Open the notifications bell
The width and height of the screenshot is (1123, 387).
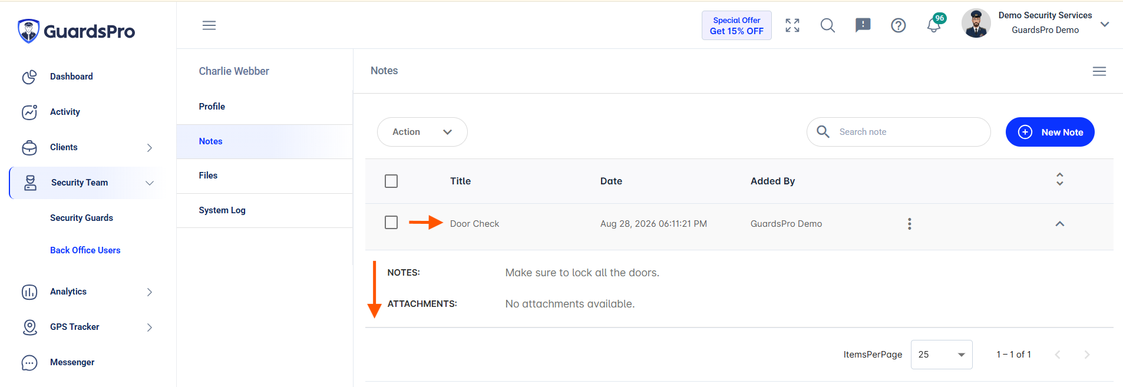click(933, 26)
